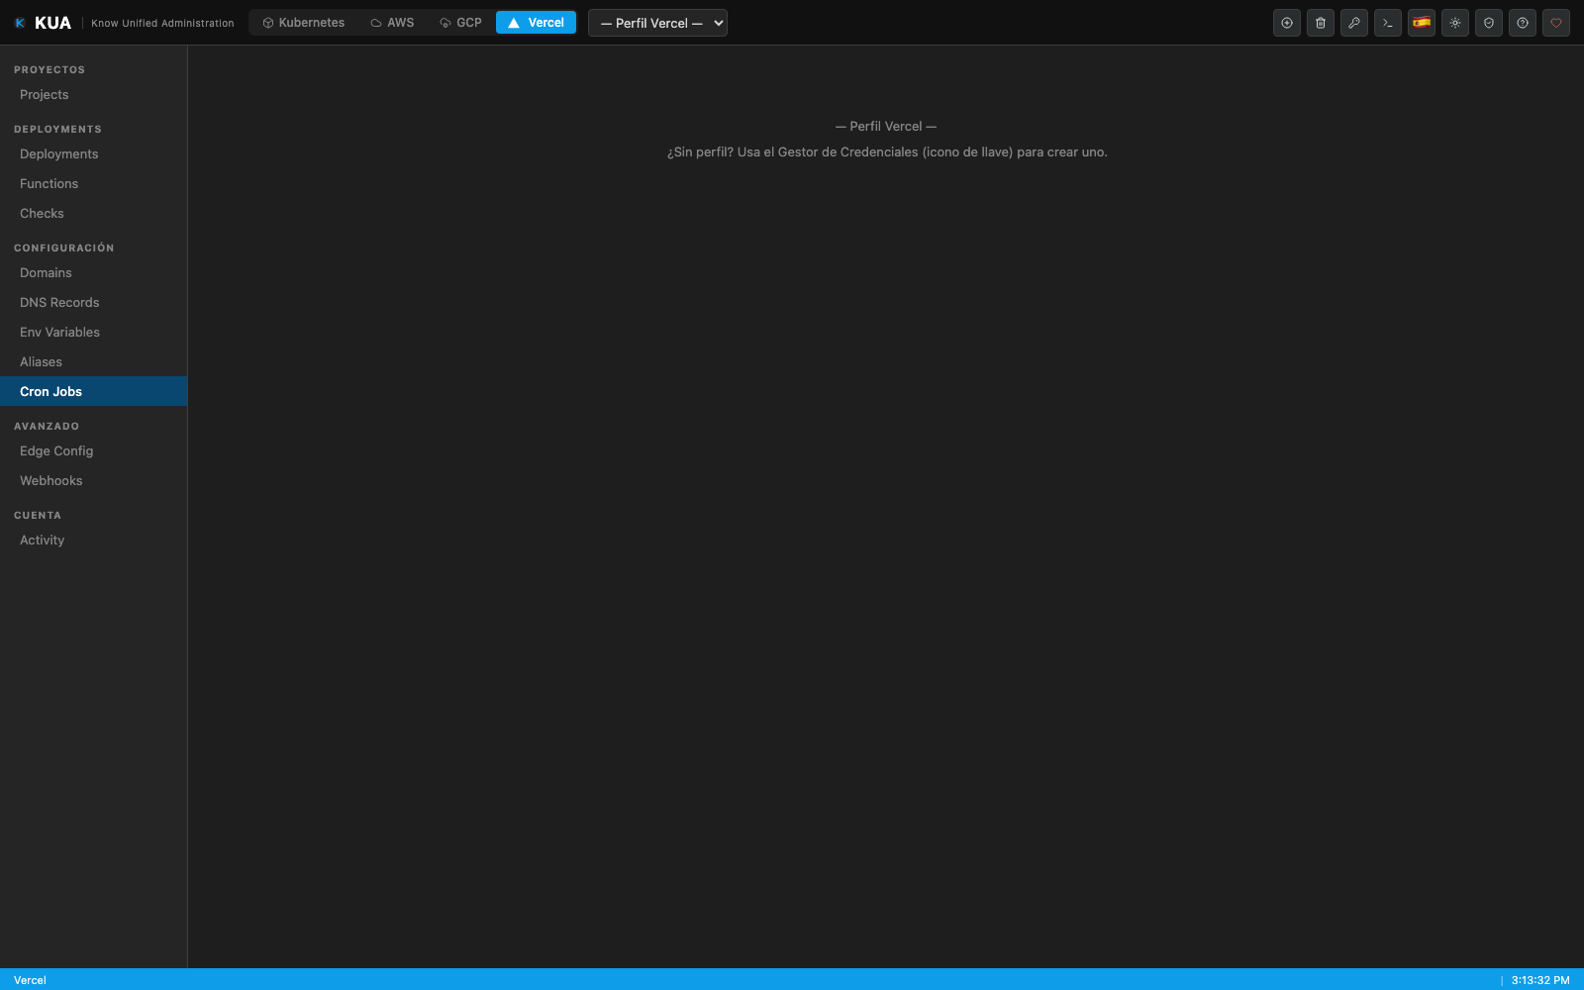This screenshot has width=1584, height=990.
Task: Select Cron Jobs in the sidebar
Action: tap(93, 391)
